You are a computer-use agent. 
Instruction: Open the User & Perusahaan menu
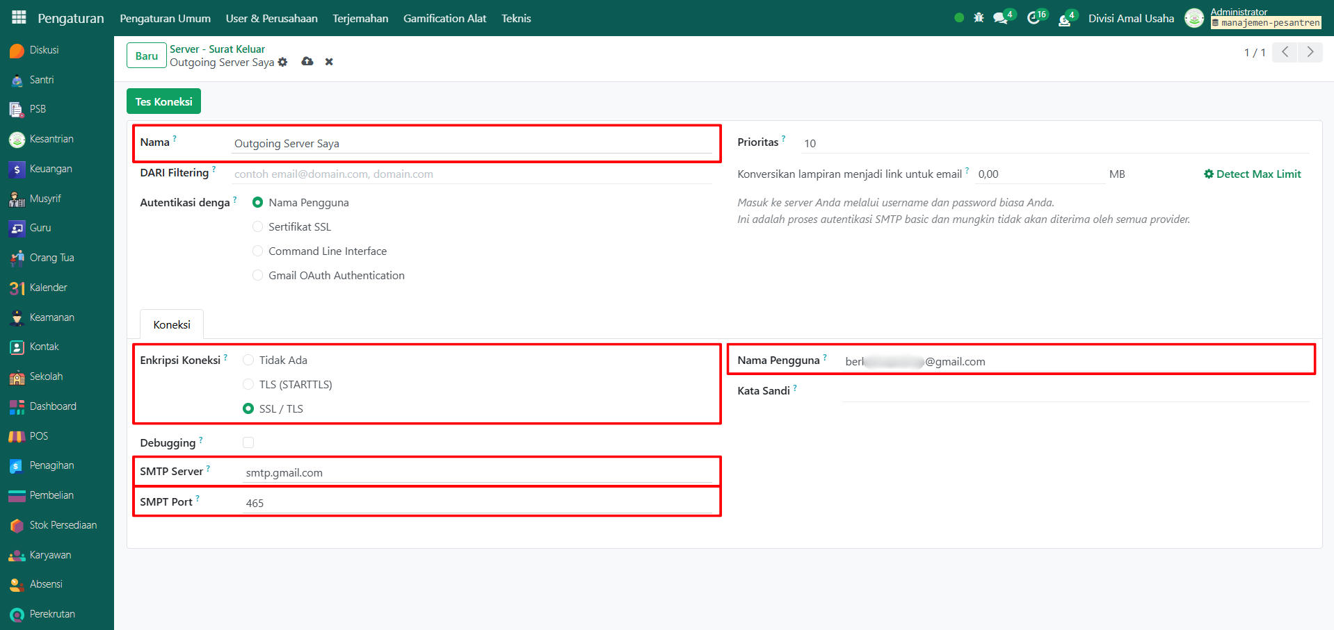[x=271, y=19]
